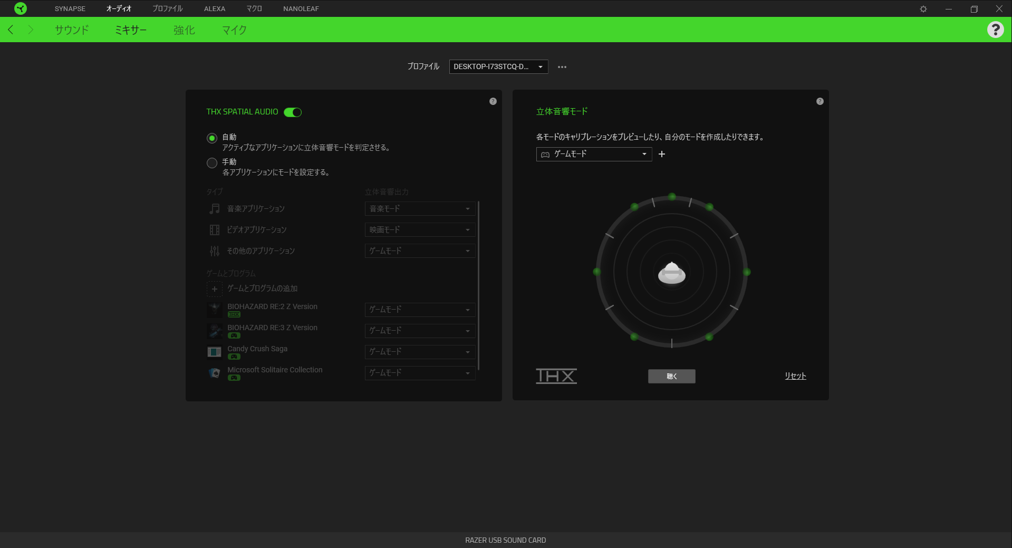Open the プロファイル dropdown
The height and width of the screenshot is (548, 1012).
(x=498, y=66)
